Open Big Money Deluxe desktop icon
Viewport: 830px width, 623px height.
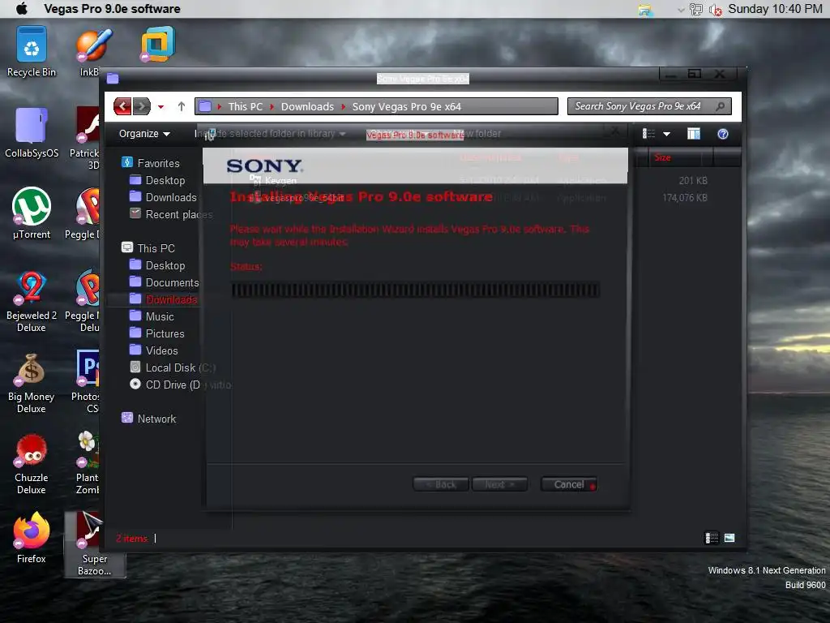click(32, 383)
